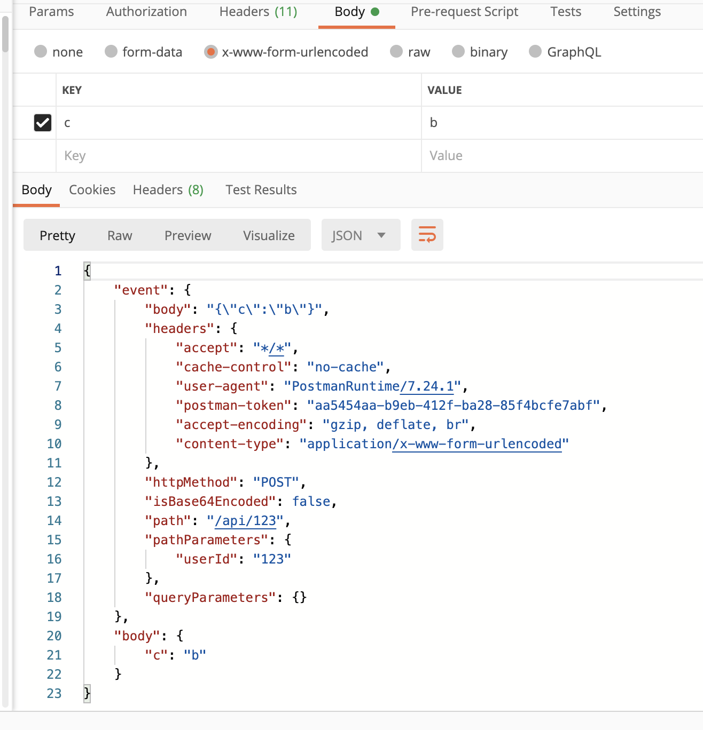Pick the binary body radio option
Image resolution: width=703 pixels, height=730 pixels.
[458, 52]
